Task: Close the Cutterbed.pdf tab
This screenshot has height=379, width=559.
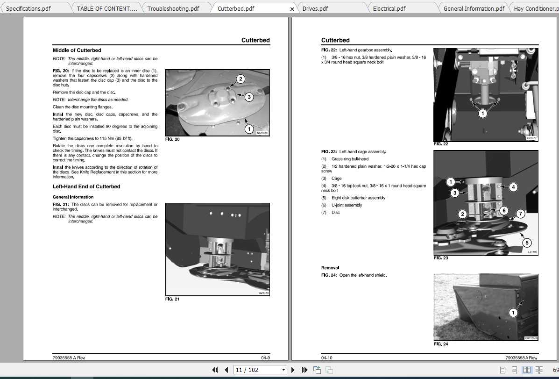Action: (x=292, y=8)
